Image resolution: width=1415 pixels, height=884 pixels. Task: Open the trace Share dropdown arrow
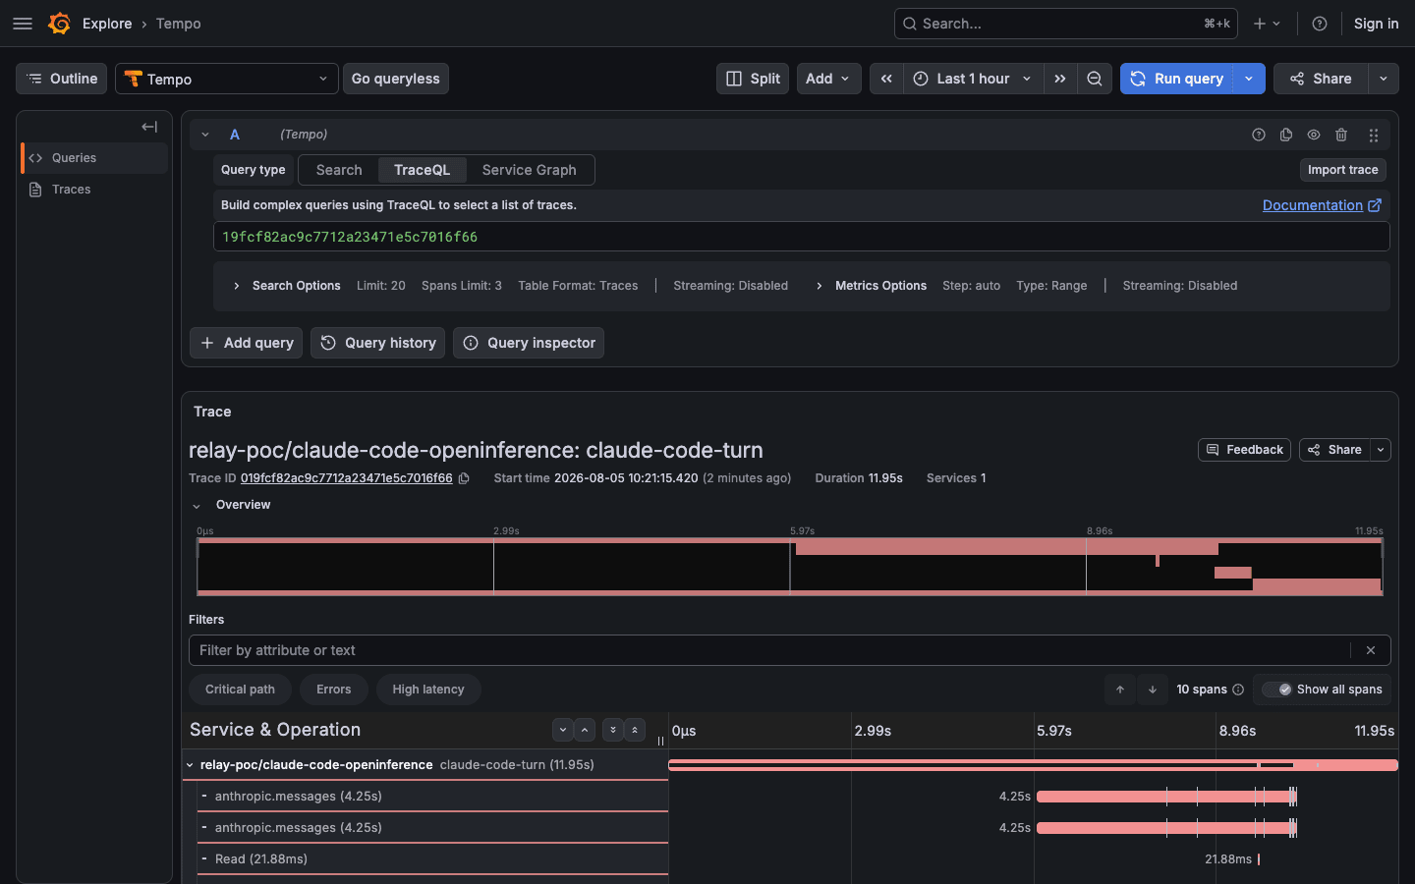pyautogui.click(x=1381, y=450)
